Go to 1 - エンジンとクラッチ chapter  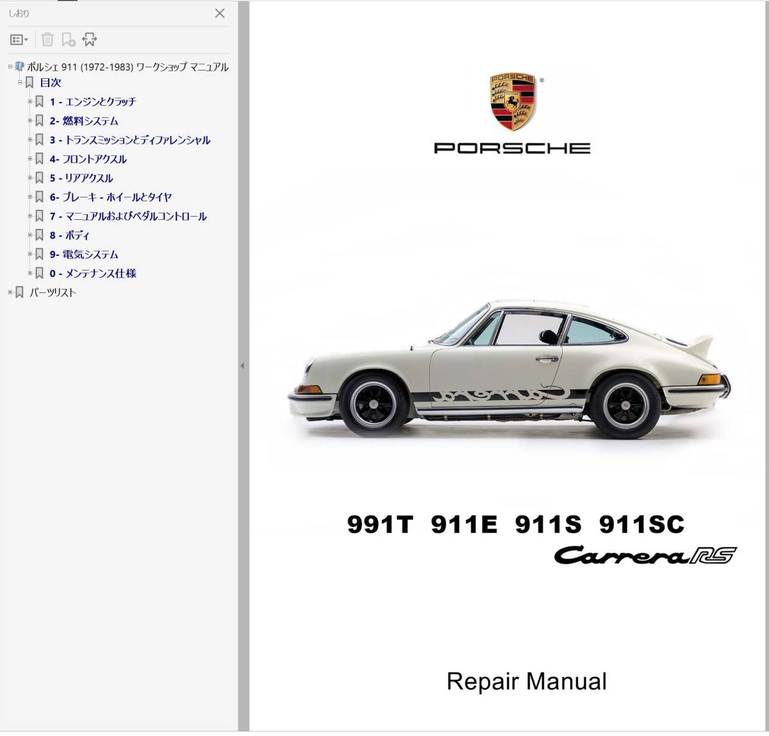pos(93,101)
